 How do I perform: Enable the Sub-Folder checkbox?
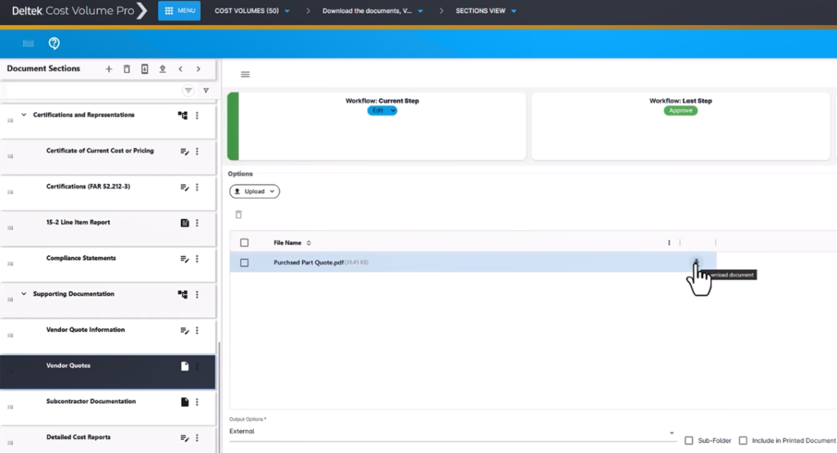[x=688, y=440]
